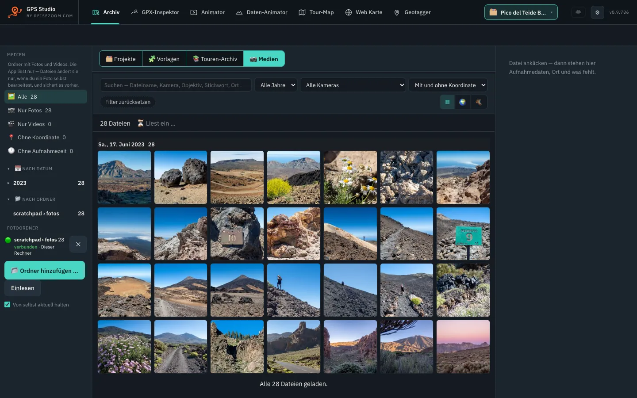This screenshot has width=637, height=398.
Task: Click the Tour-Map map icon
Action: coord(302,12)
